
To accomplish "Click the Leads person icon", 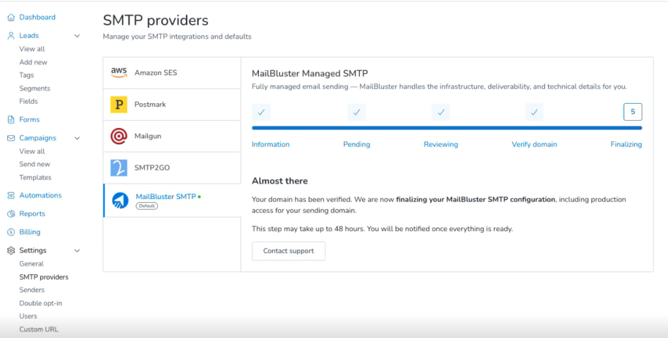I will click(11, 36).
